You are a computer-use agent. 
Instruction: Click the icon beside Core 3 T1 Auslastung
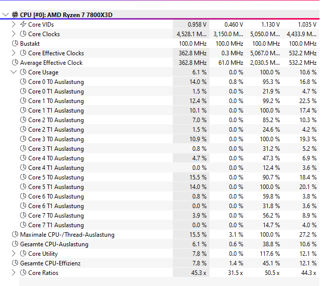(x=23, y=148)
